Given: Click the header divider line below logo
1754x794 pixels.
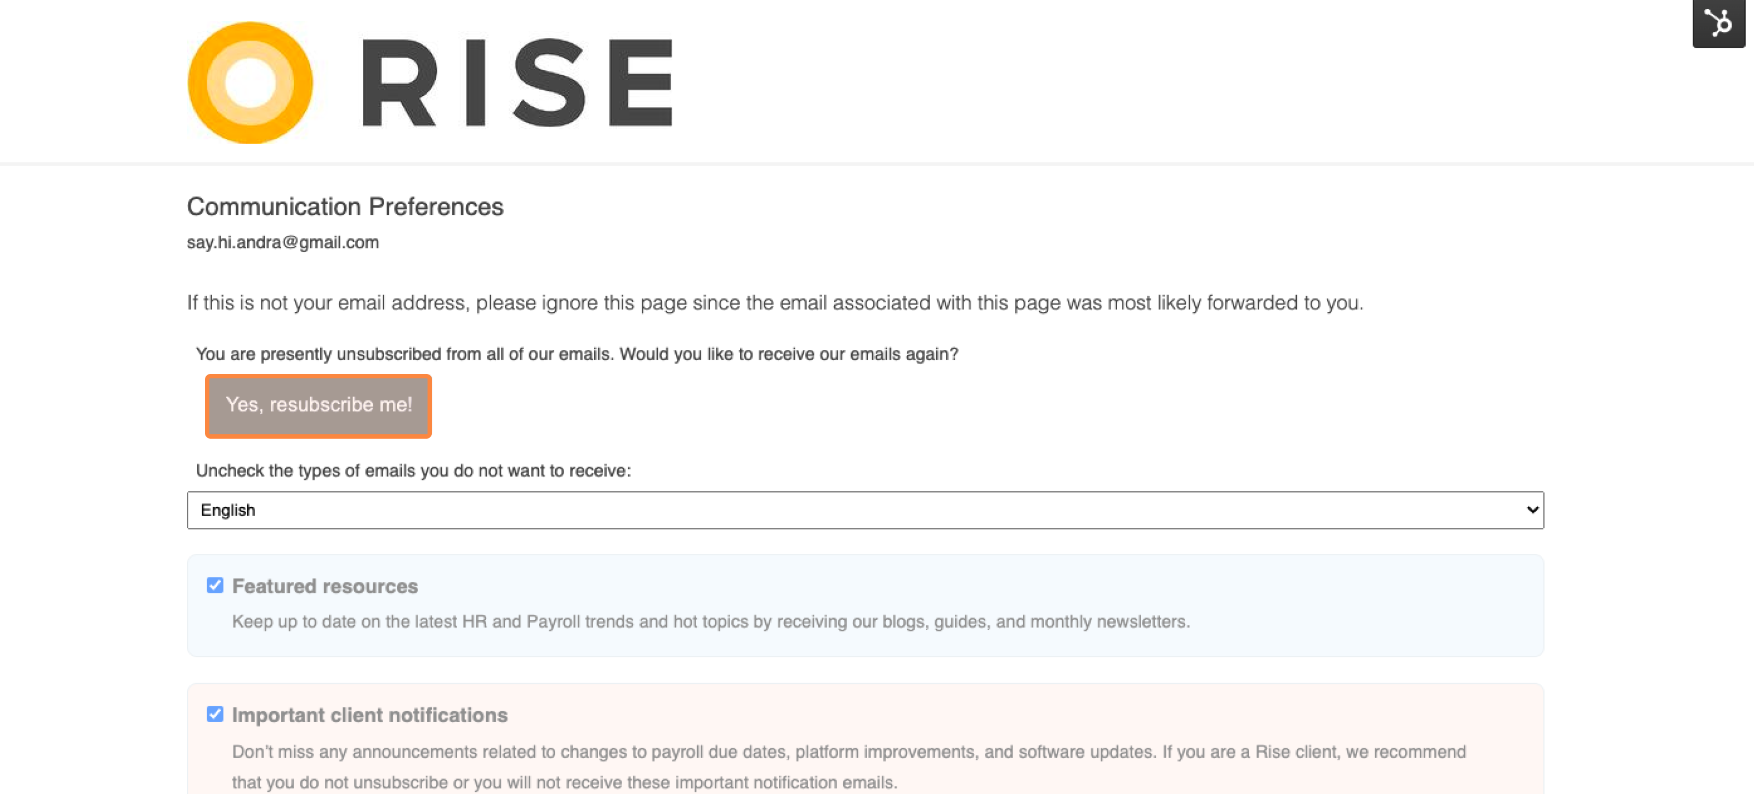Looking at the screenshot, I should coord(877,163).
